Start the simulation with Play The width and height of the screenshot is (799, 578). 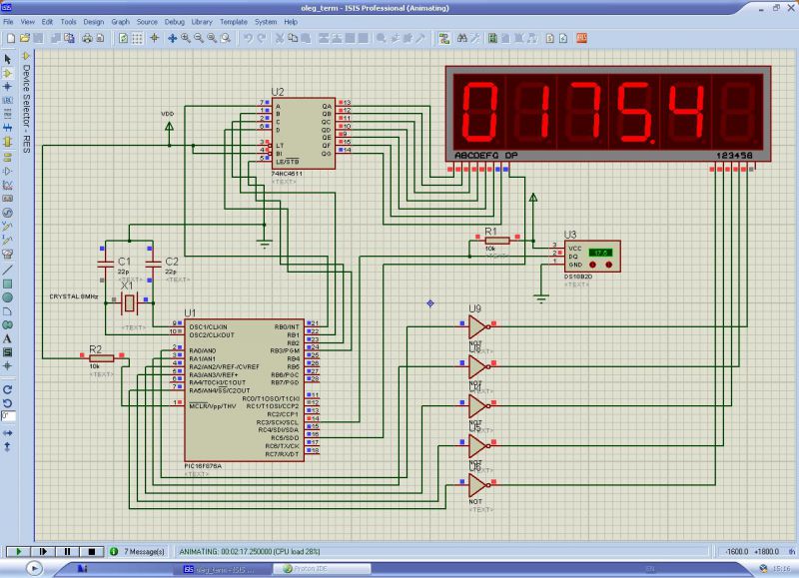pos(19,551)
